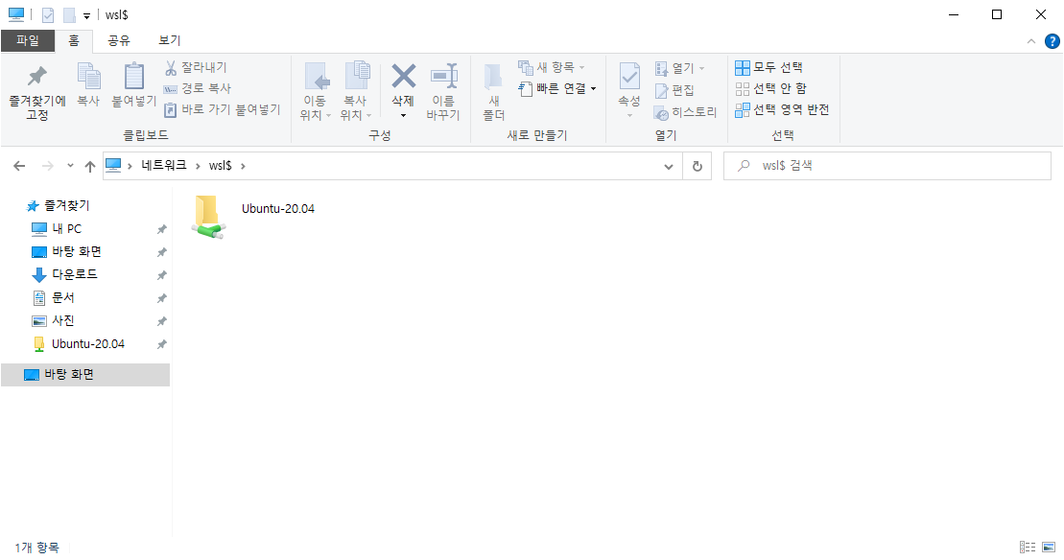
Task: Click wsl$ in address breadcrumb
Action: point(221,166)
